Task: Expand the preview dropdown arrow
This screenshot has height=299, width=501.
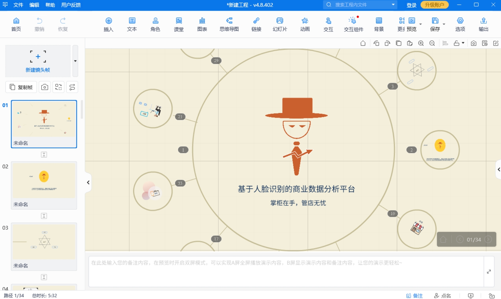Action: click(x=420, y=24)
